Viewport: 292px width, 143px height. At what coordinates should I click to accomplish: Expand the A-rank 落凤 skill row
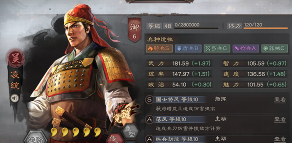click(216, 124)
